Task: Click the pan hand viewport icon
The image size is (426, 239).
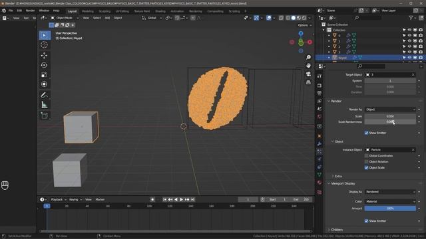Action: click(308, 66)
